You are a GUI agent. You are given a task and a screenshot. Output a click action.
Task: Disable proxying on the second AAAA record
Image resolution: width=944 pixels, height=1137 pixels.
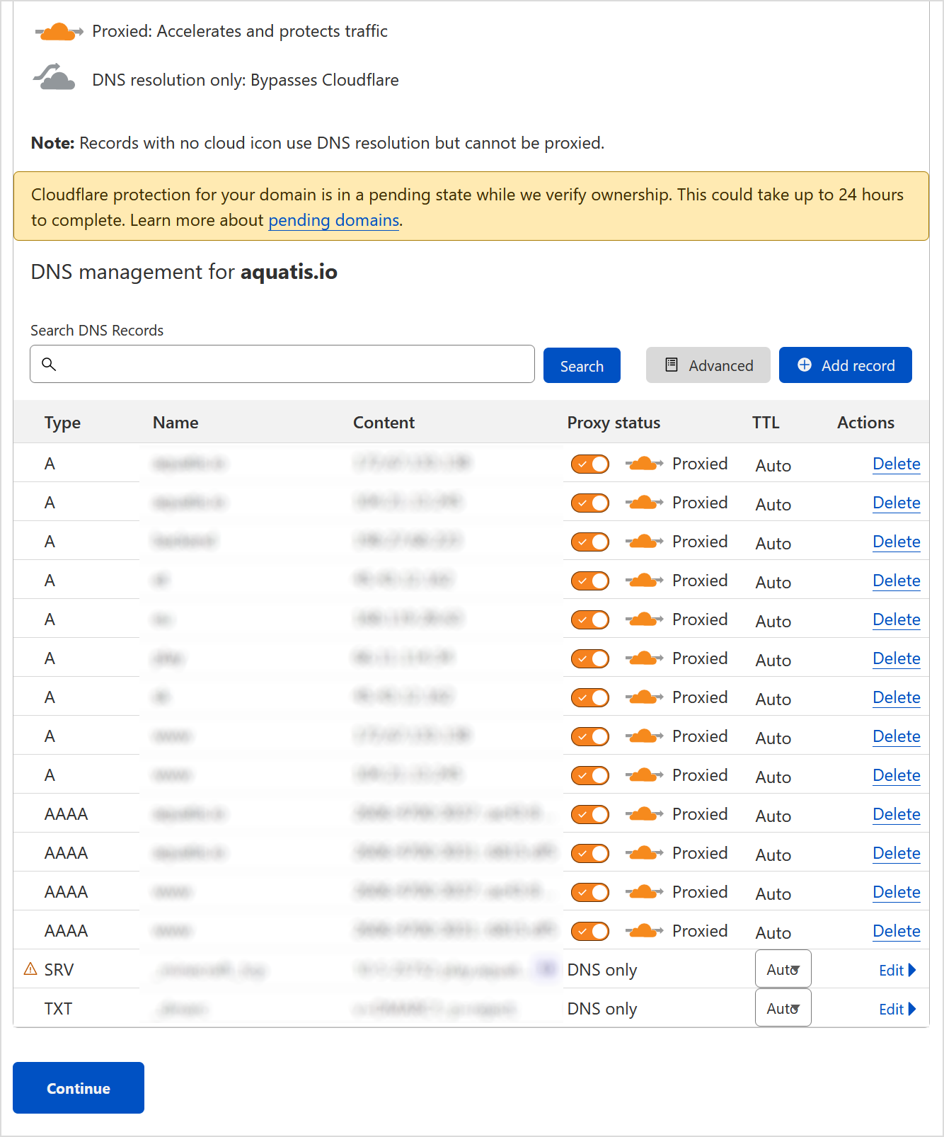[590, 854]
